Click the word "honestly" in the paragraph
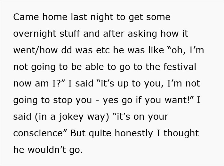224x166 pixels. coord(134,134)
